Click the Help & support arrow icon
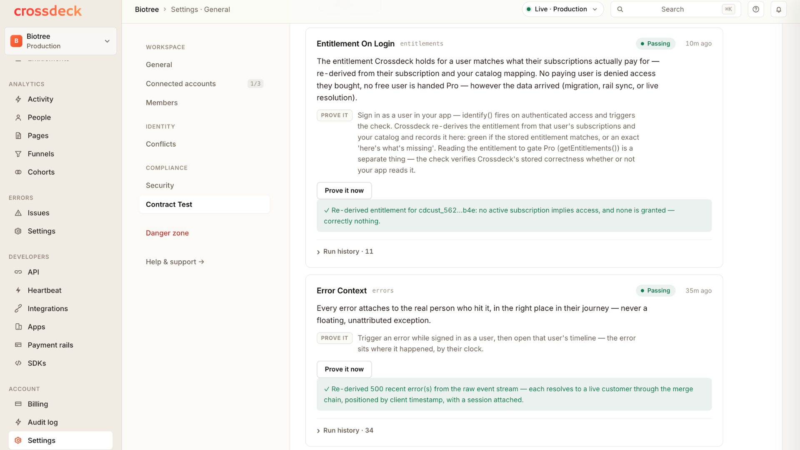This screenshot has height=450, width=800. (202, 262)
